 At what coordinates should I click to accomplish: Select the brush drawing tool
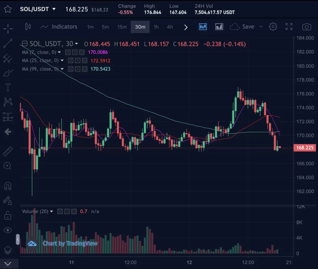point(8,73)
